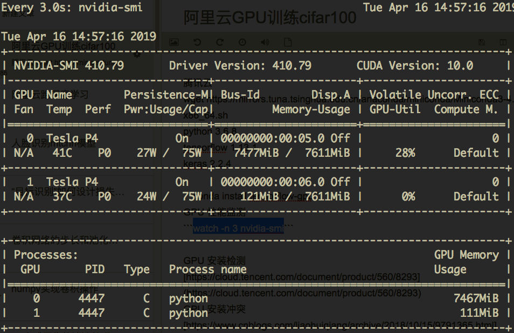Click 'python' in the 111MiB process row

tap(189, 314)
